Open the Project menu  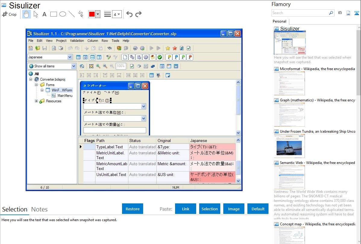(61, 41)
